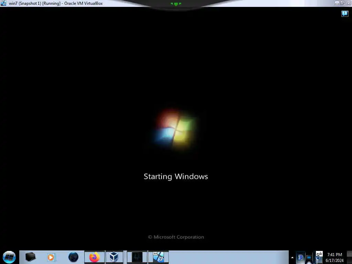This screenshot has width=352, height=264.
Task: Switch to the win7 64-bit VM taskbar button
Action: [x=158, y=257]
